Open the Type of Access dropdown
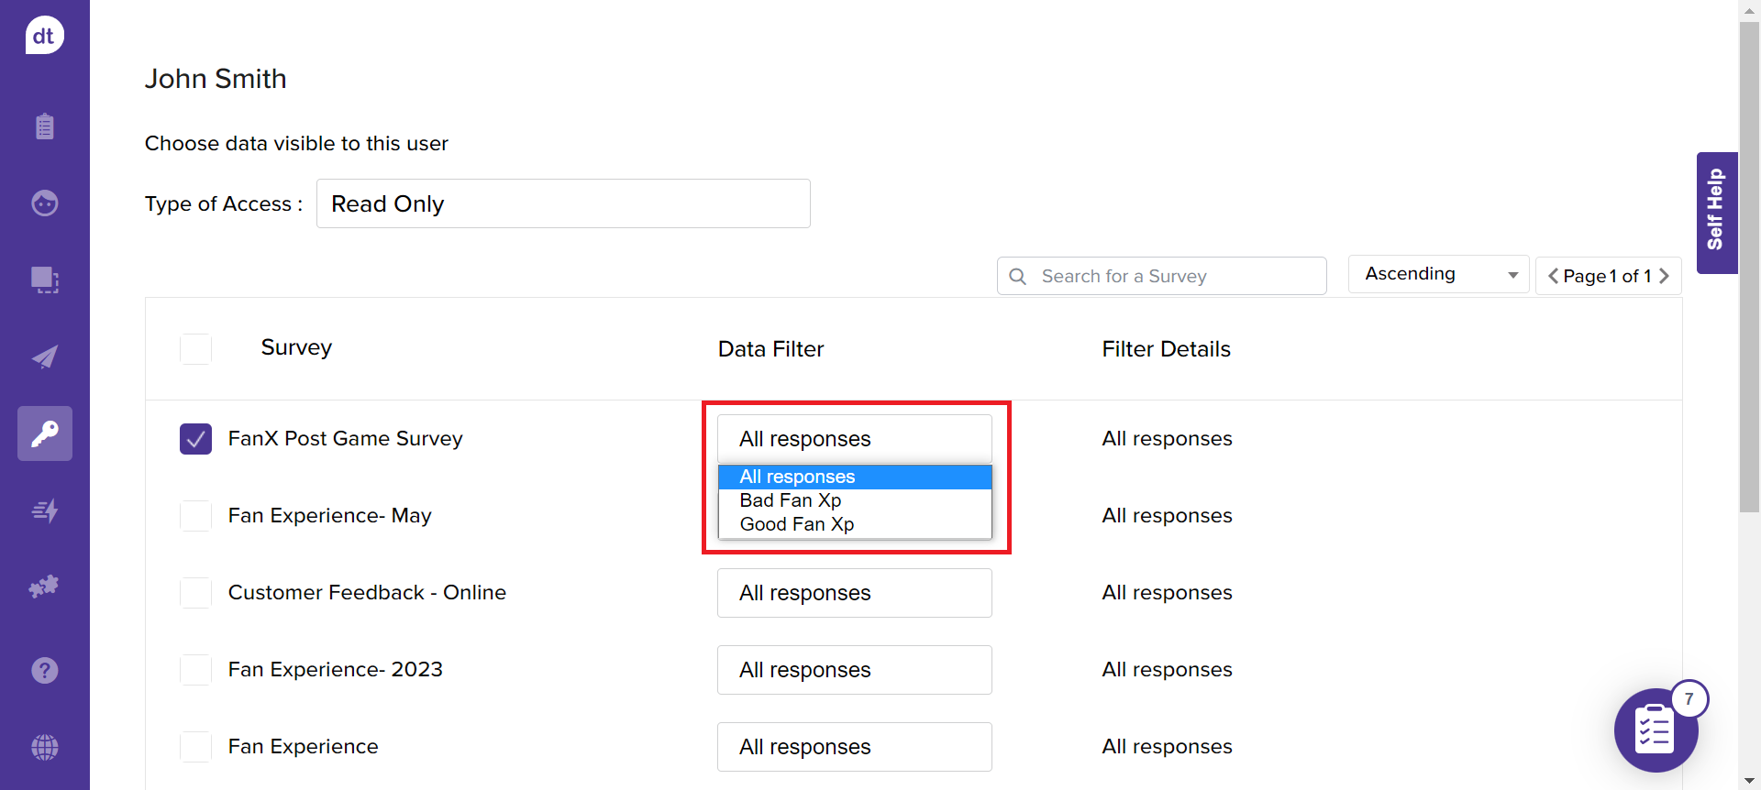Image resolution: width=1761 pixels, height=790 pixels. pyautogui.click(x=562, y=203)
